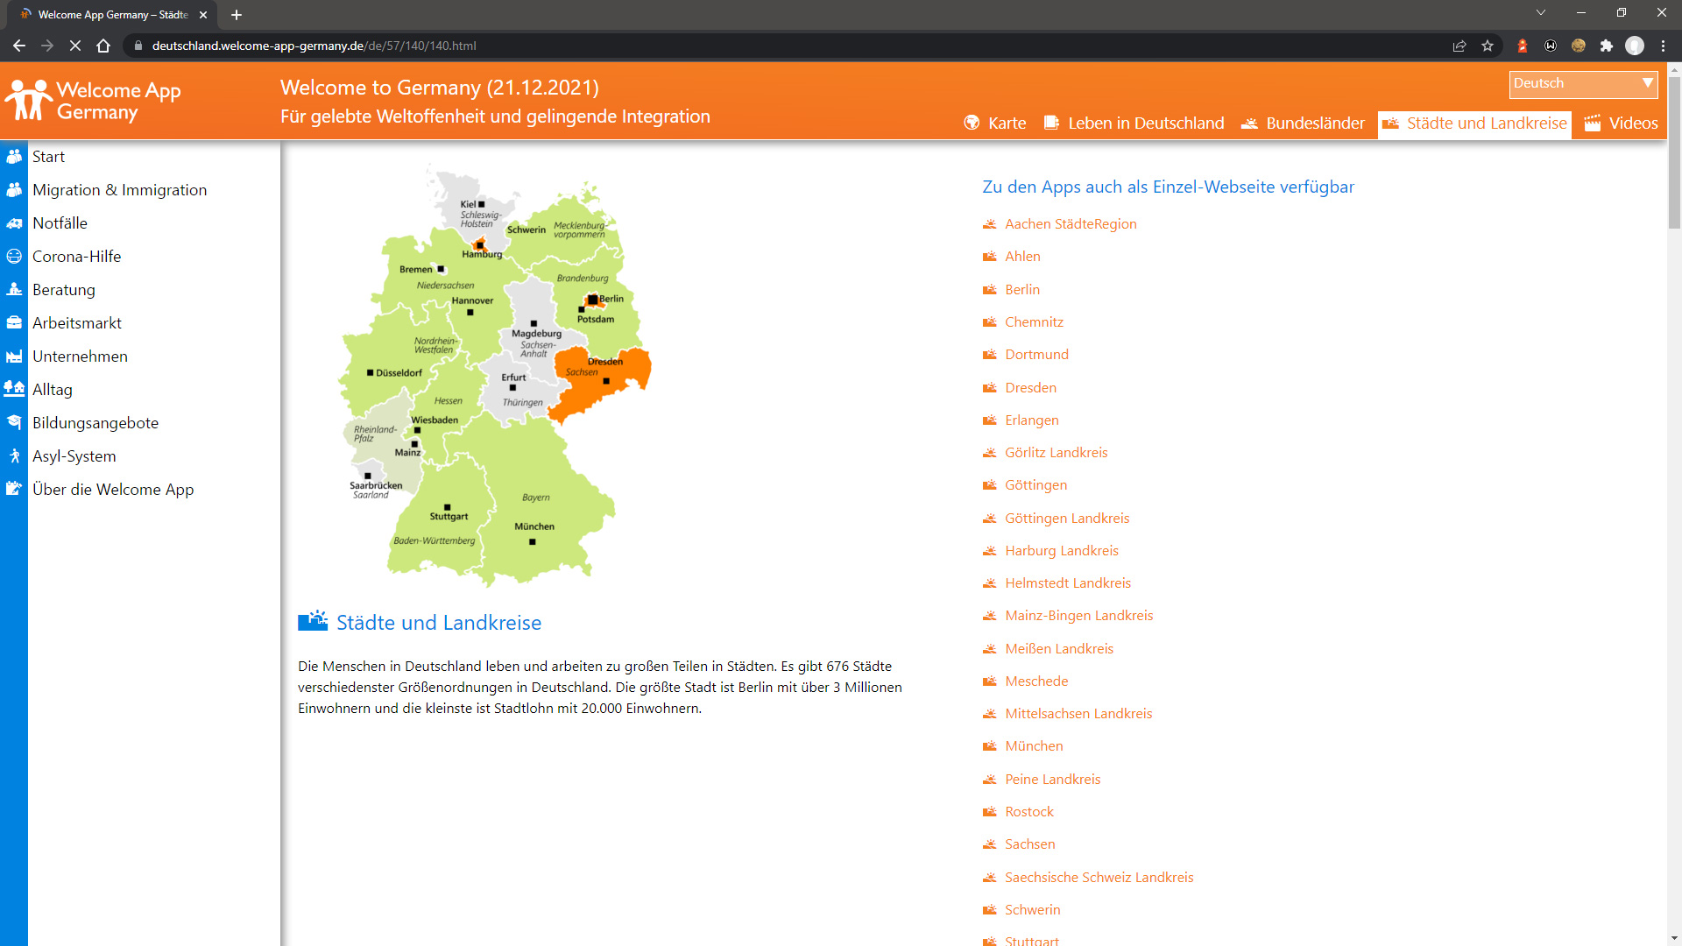Image resolution: width=1682 pixels, height=946 pixels.
Task: Click the browser back arrow
Action: [x=19, y=46]
